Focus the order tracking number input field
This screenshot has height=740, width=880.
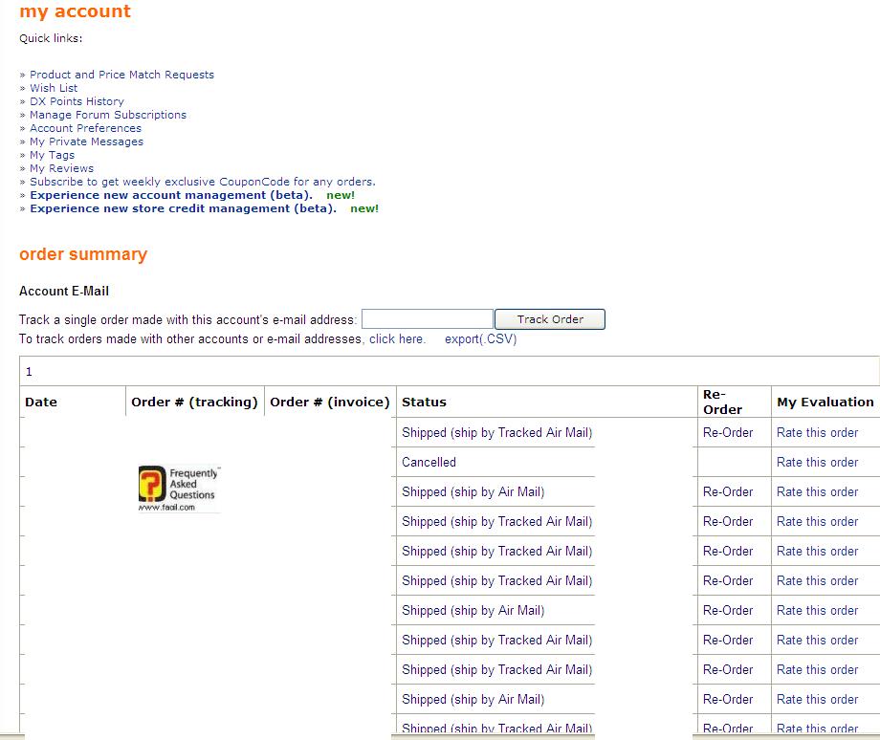click(x=428, y=319)
